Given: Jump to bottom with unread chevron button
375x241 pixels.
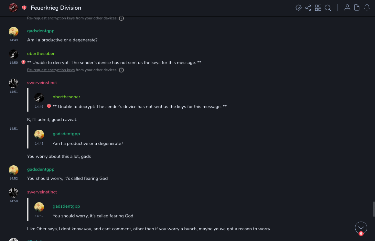Looking at the screenshot, I should [x=361, y=227].
